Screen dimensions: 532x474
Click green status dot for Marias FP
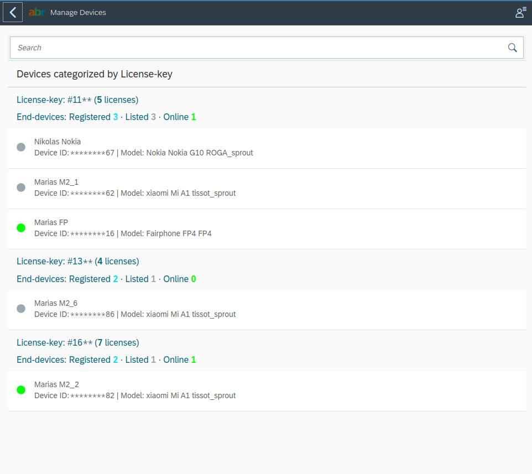(x=21, y=228)
